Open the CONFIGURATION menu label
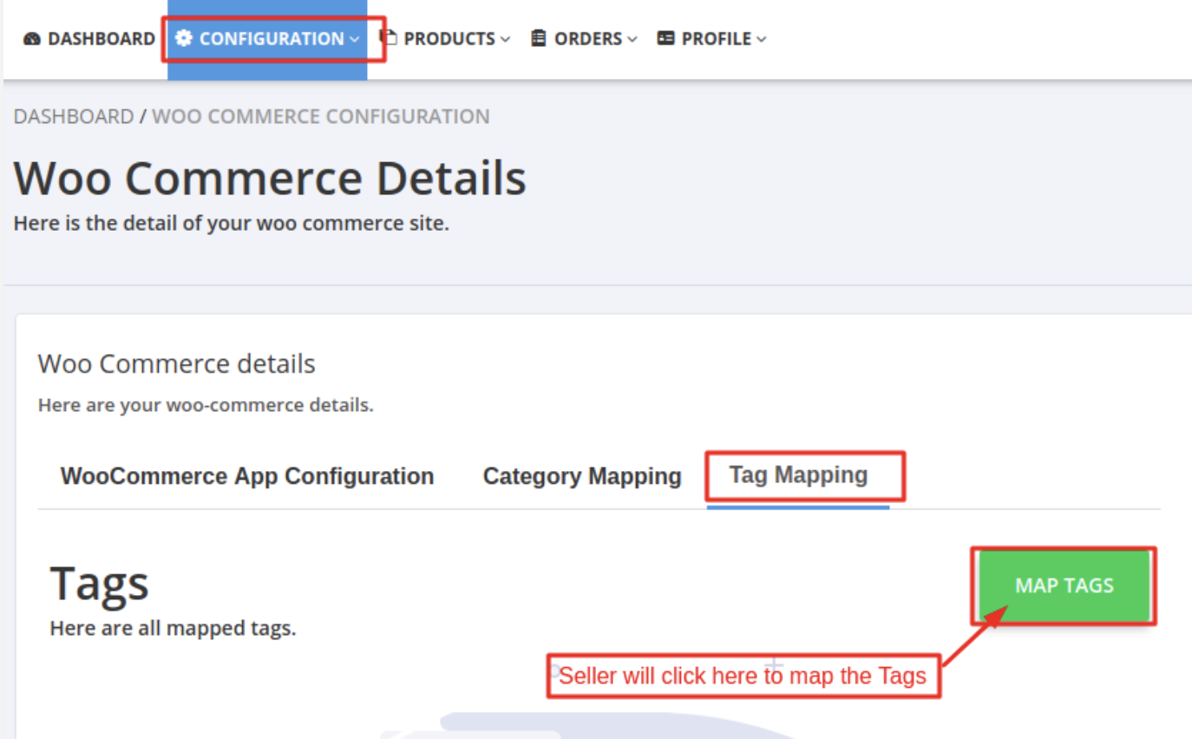1192x739 pixels. point(272,39)
